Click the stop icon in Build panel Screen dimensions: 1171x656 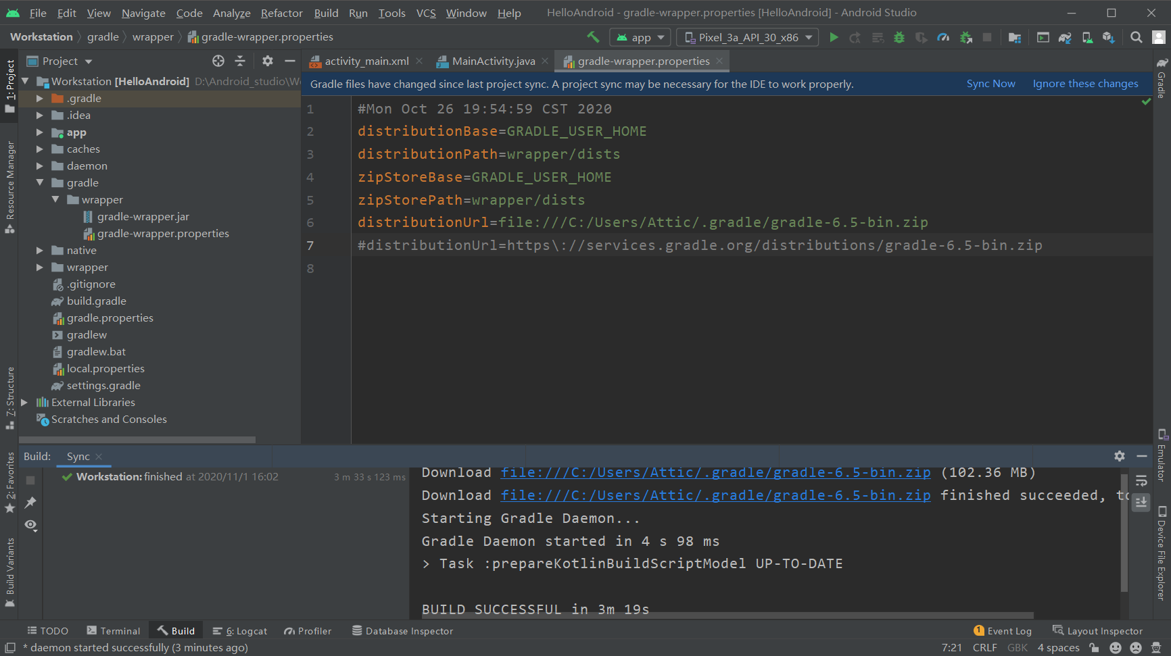click(30, 480)
